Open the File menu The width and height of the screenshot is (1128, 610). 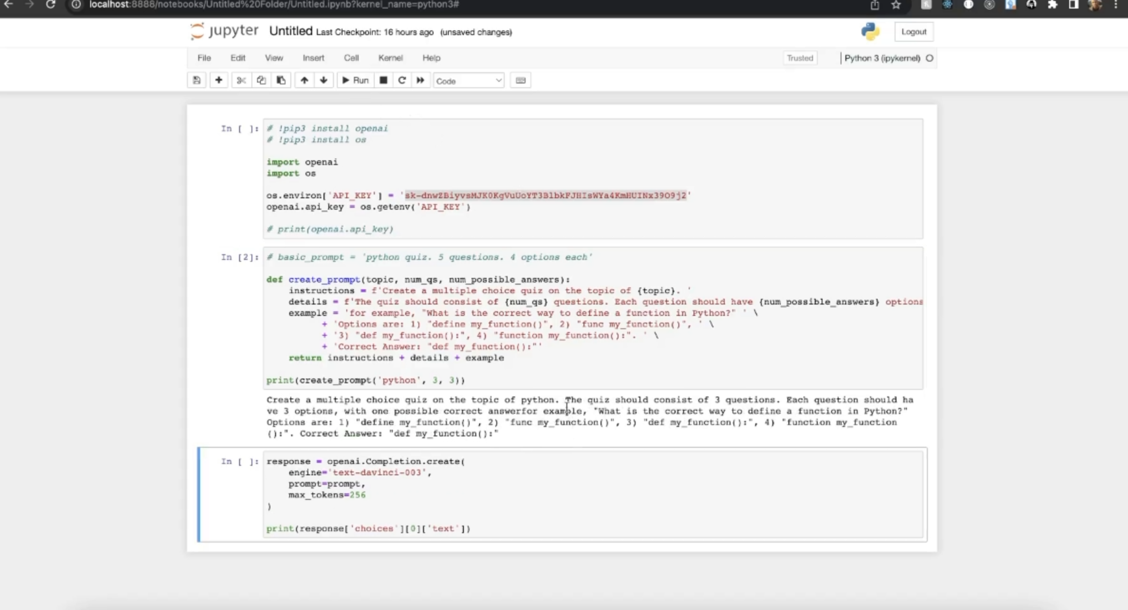(204, 58)
